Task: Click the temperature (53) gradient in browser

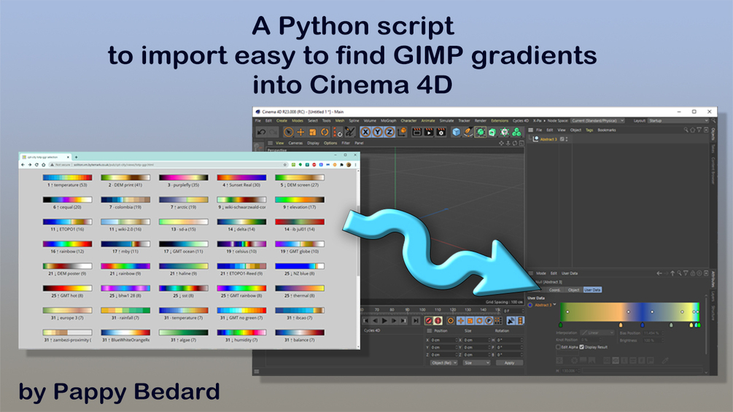Action: (67, 177)
